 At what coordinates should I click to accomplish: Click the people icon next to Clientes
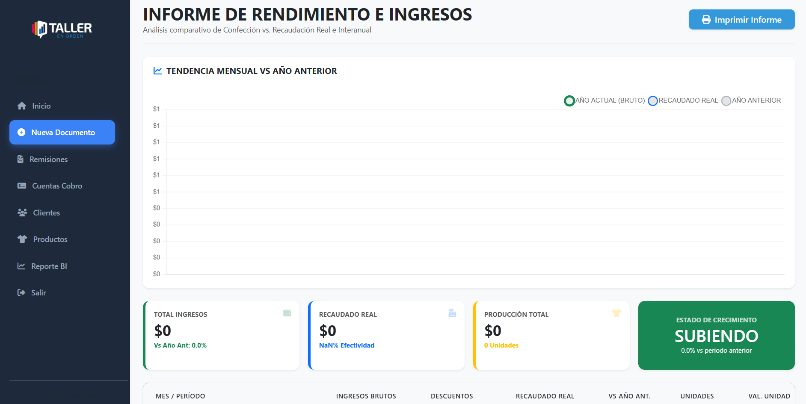tap(22, 212)
